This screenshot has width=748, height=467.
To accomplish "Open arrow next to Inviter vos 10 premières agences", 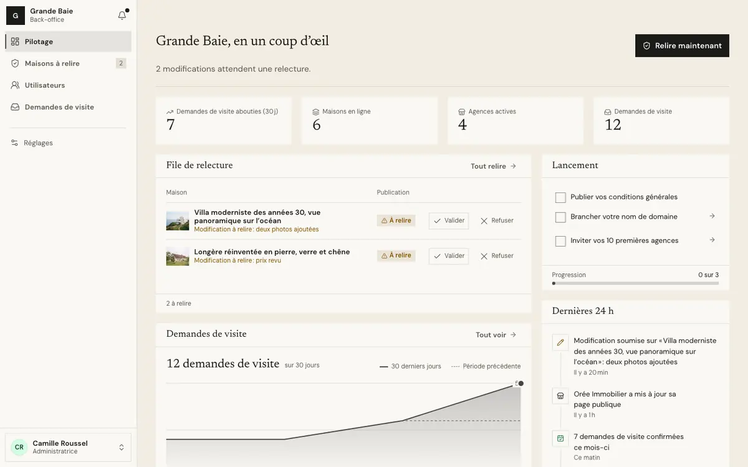I will point(712,240).
